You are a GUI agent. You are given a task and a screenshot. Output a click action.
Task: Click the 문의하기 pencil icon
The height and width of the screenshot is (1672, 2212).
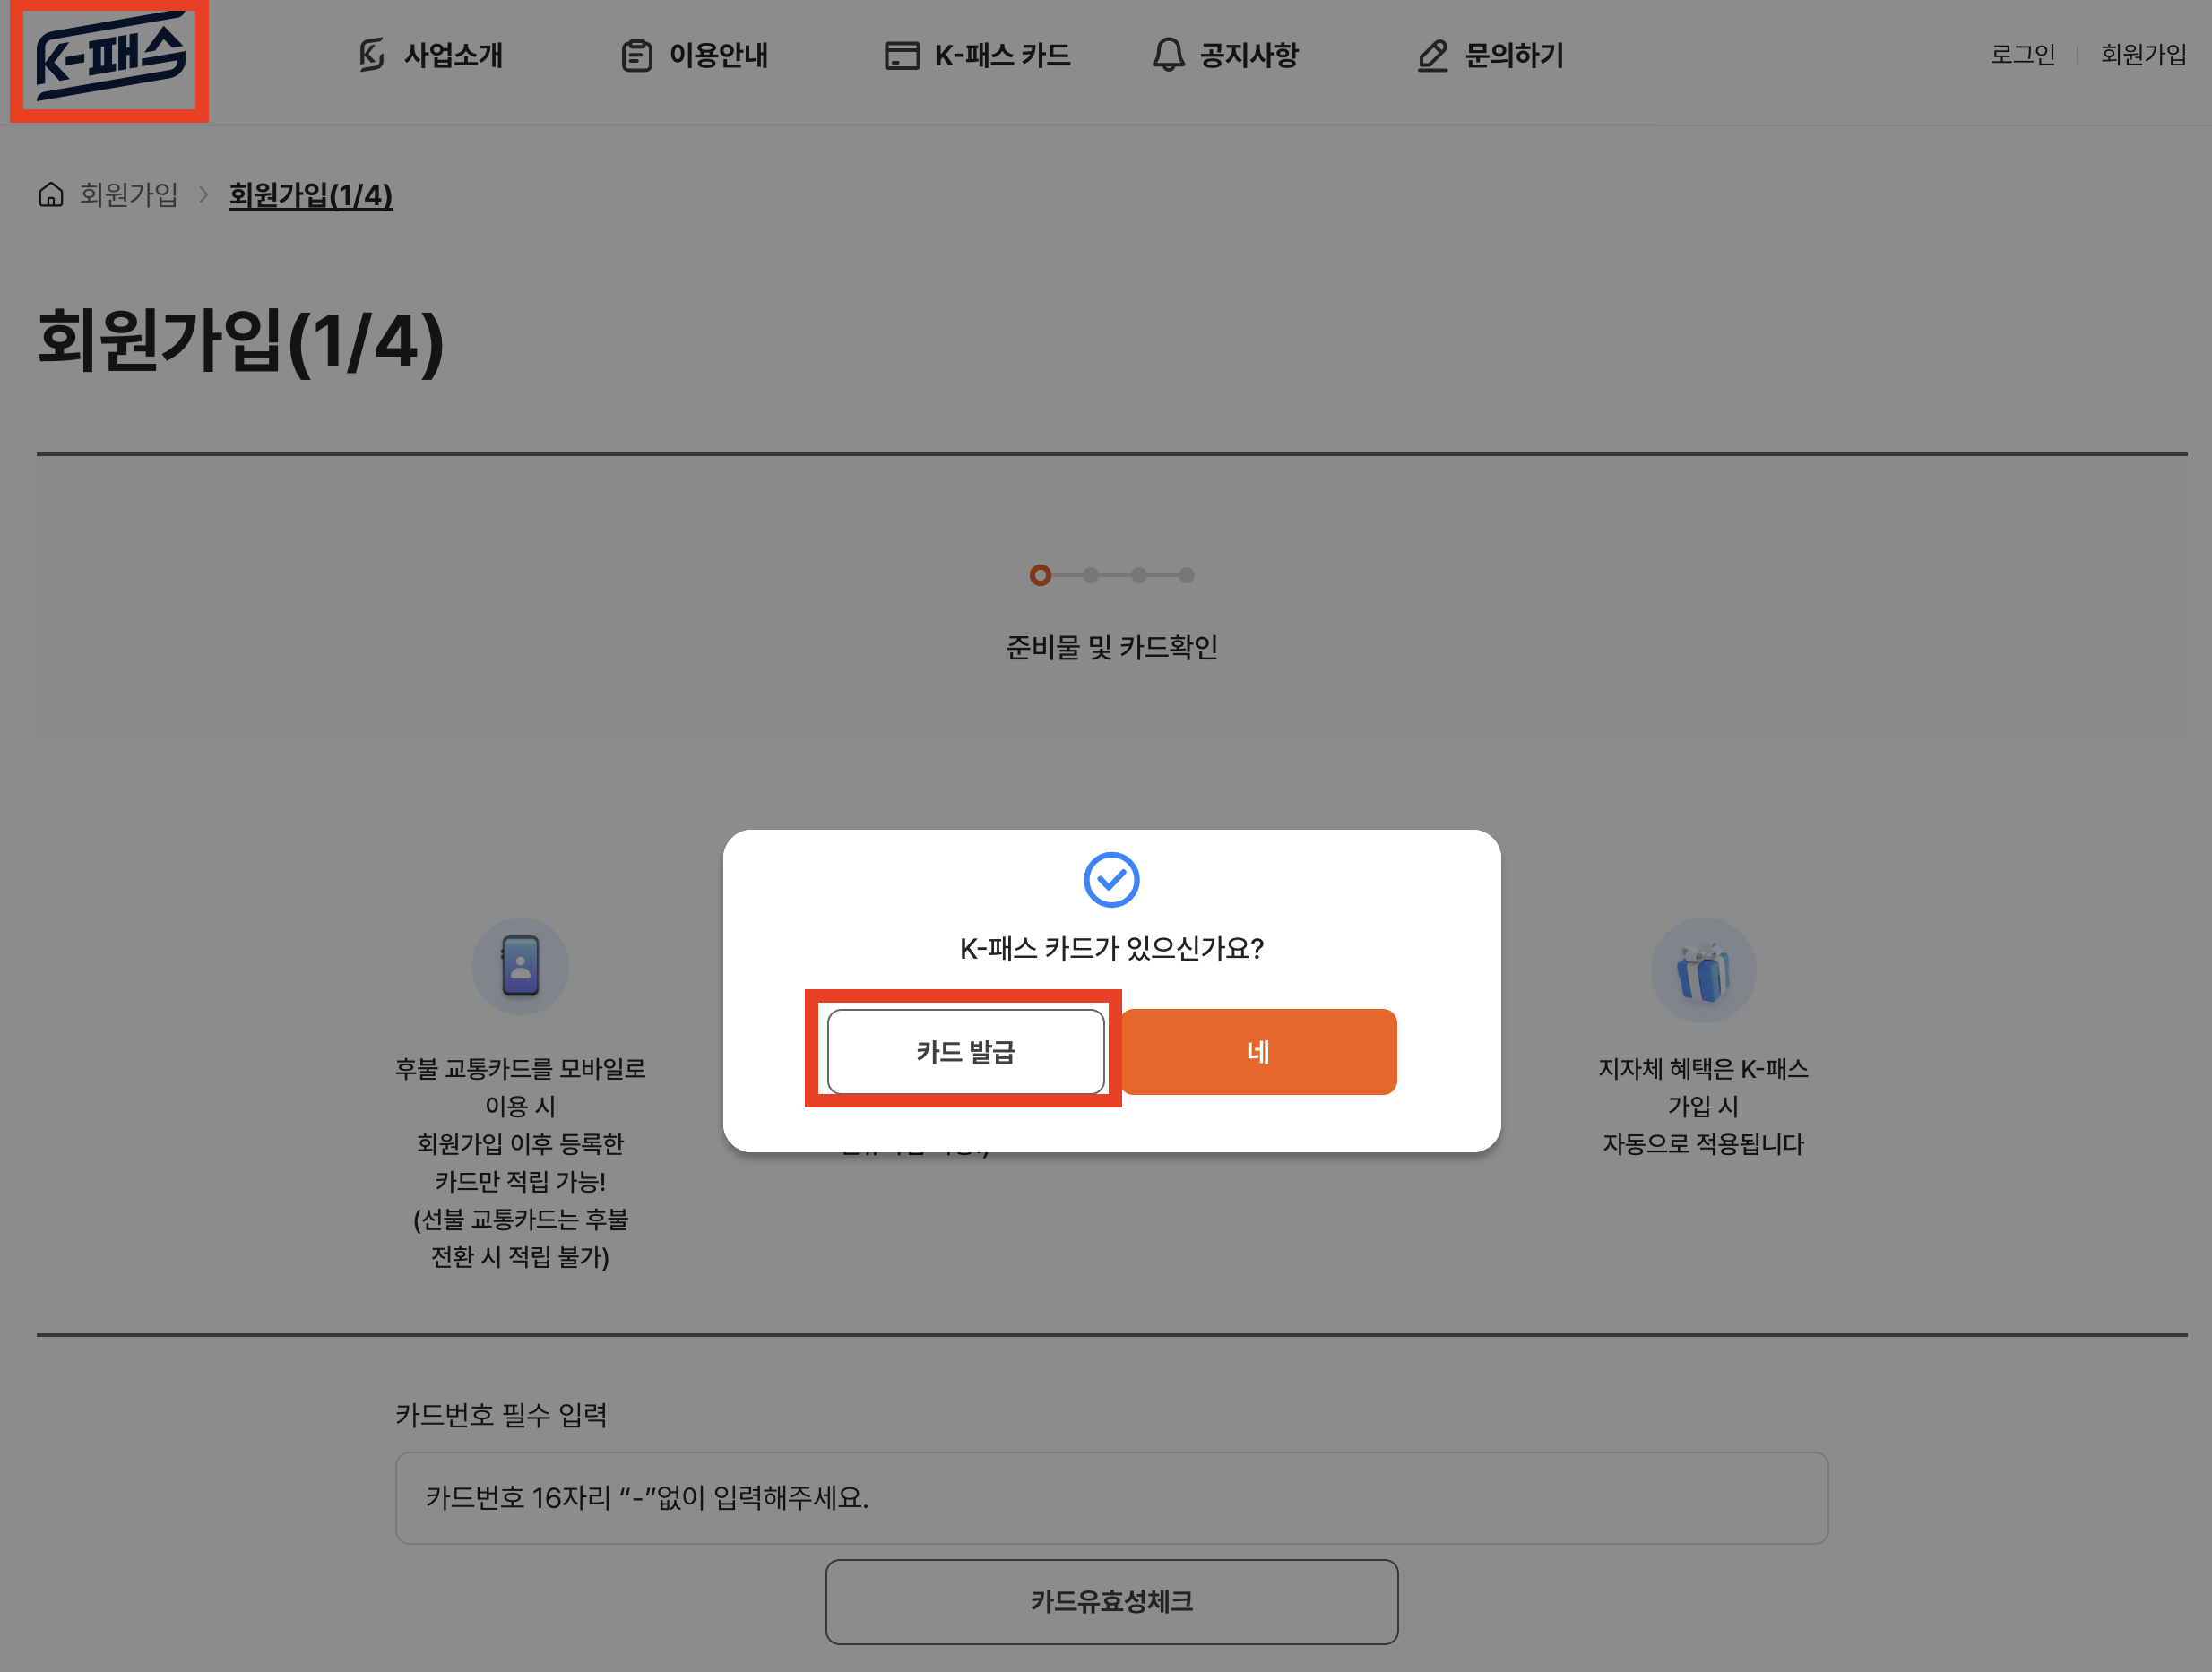click(x=1432, y=55)
